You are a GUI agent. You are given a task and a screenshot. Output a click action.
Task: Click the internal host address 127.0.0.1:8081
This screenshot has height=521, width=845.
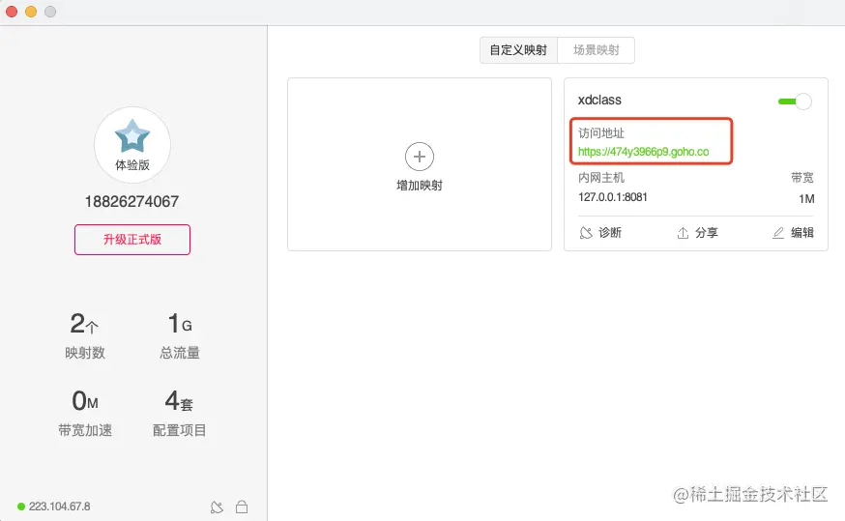(x=612, y=197)
